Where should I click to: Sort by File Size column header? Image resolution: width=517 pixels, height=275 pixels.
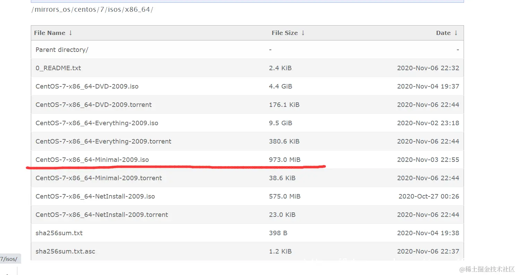[288, 33]
